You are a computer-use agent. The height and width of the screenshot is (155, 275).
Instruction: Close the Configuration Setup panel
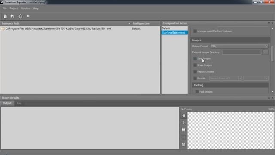coord(272,23)
